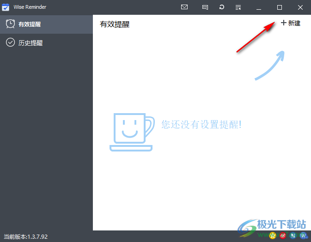Click the yellow star share icon
The height and width of the screenshot is (242, 311).
tap(273, 236)
